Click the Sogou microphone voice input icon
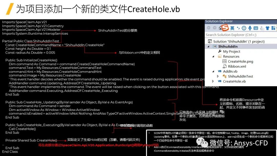277x156 pixels. pos(250,28)
